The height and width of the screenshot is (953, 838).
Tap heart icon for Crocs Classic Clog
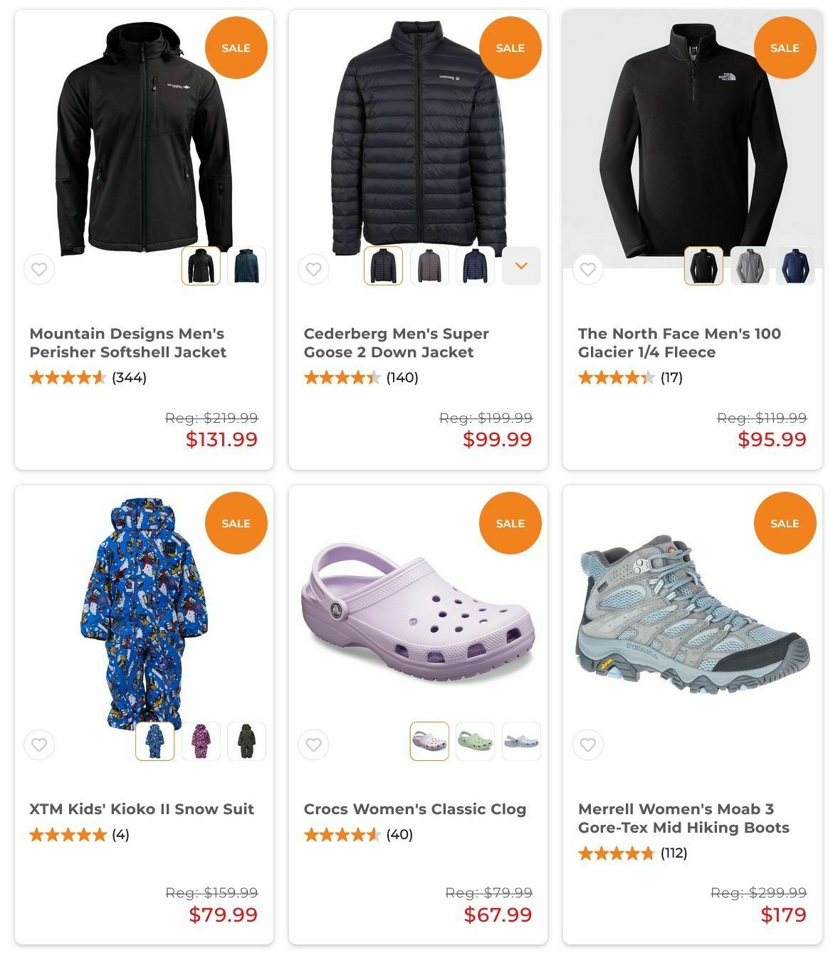pos(313,745)
